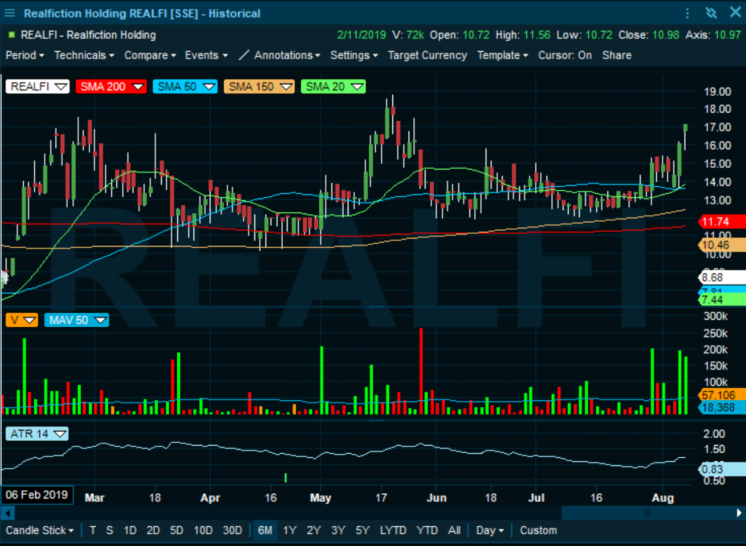Select the 3Y time range
The width and height of the screenshot is (746, 546).
[338, 530]
